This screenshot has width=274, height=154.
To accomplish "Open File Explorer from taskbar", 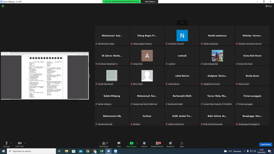I will click(67, 151).
